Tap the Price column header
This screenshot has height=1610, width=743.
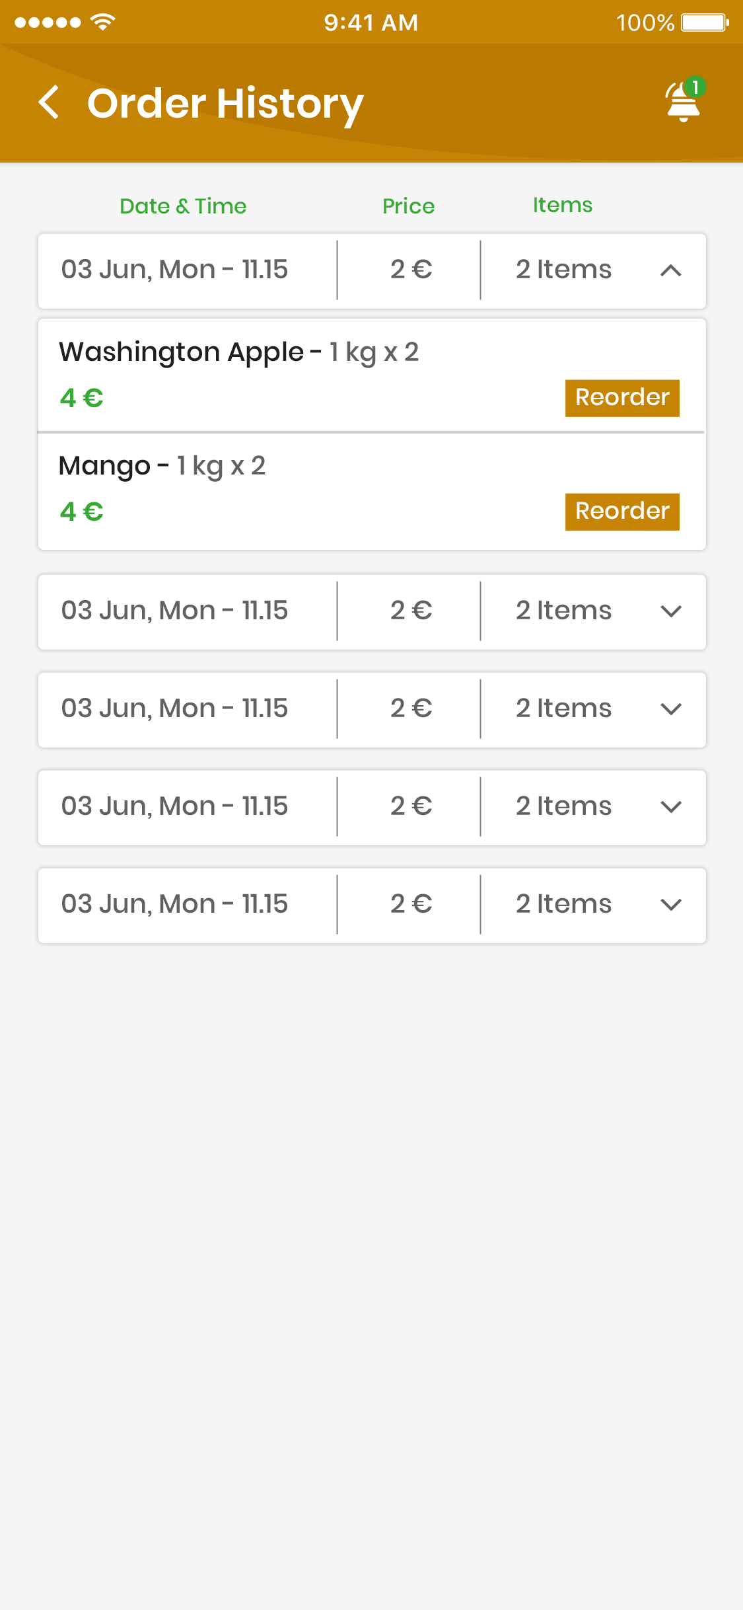coord(408,206)
